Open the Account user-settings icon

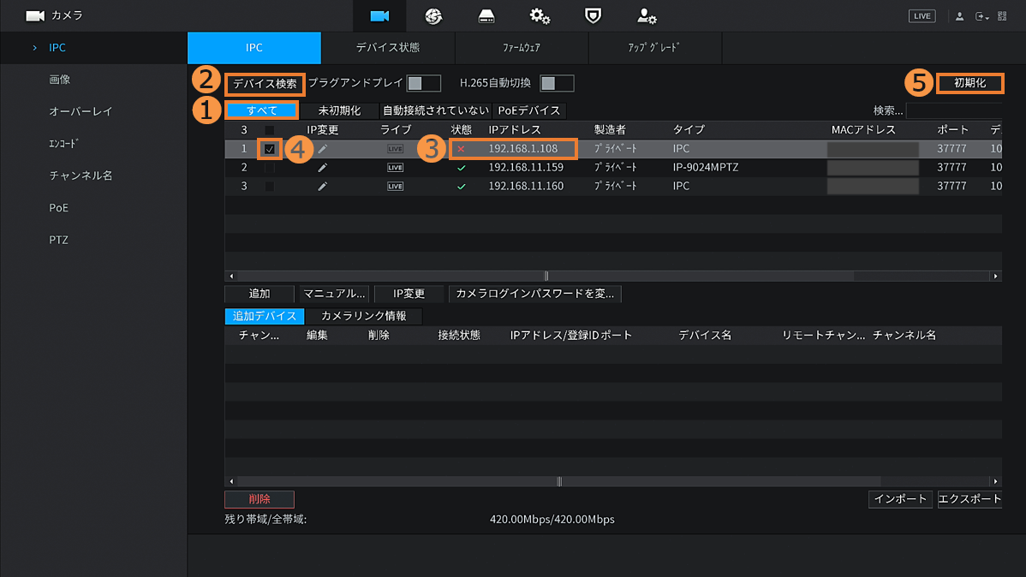point(647,16)
